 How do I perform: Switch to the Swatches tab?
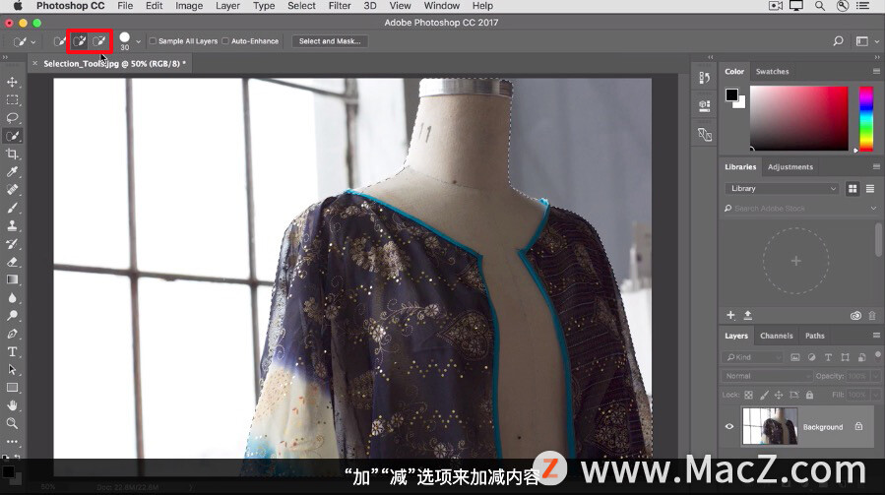pyautogui.click(x=772, y=72)
